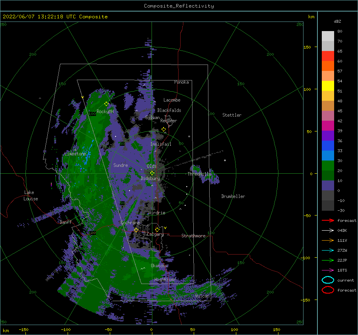Click the RockyMH label
This screenshot has height=335, width=358.
click(x=105, y=112)
